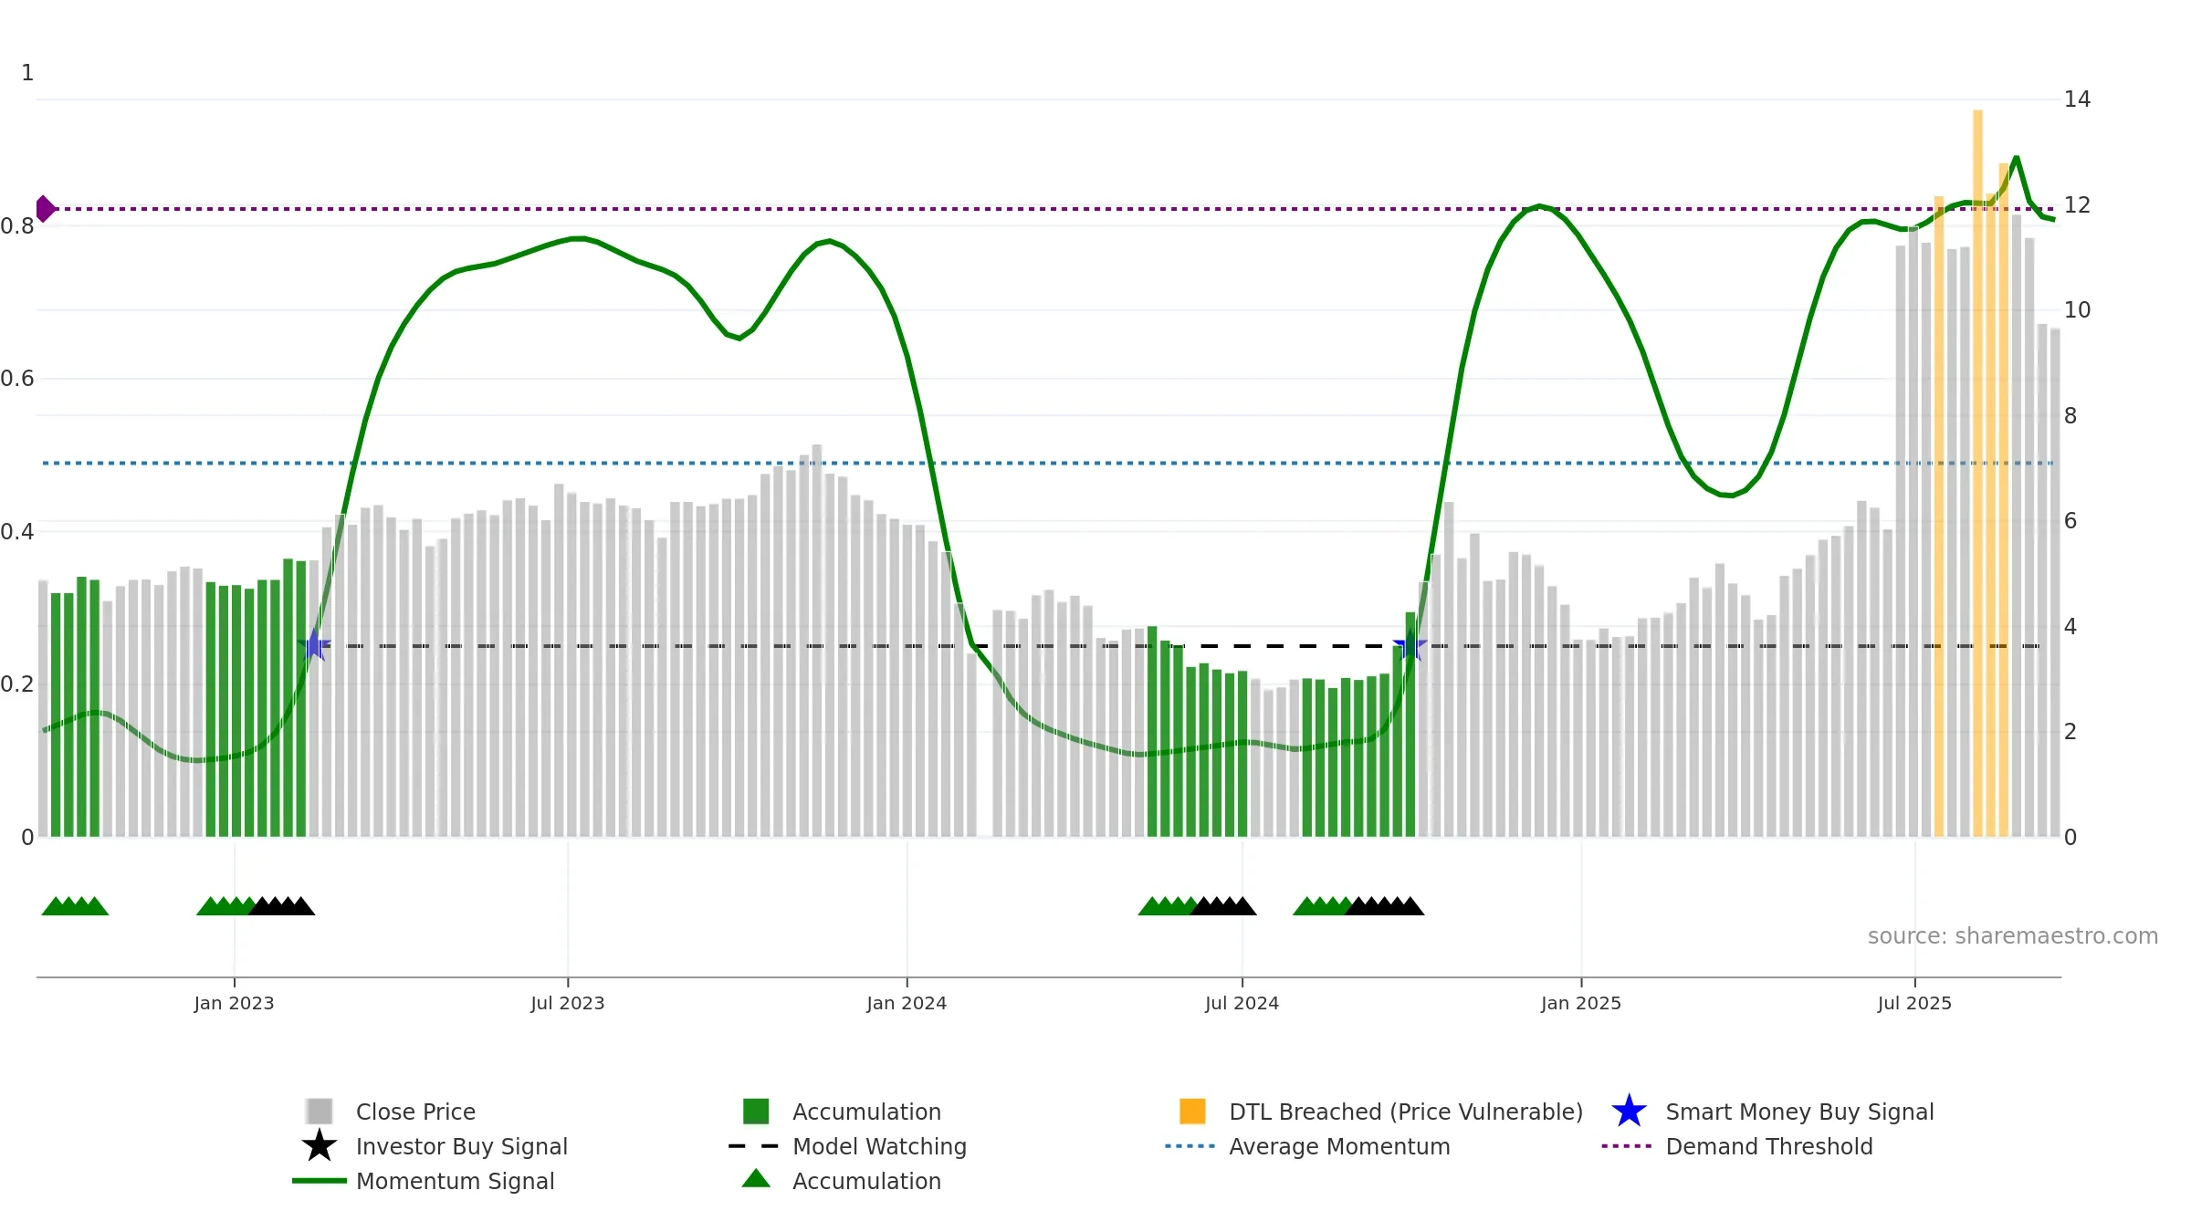Click the Demand Threshold purple dotted legend
Viewport: 2191px width, 1232px height.
click(x=1627, y=1146)
